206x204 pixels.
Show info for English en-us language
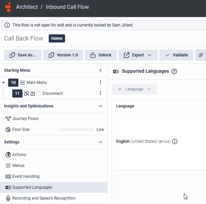point(175,141)
